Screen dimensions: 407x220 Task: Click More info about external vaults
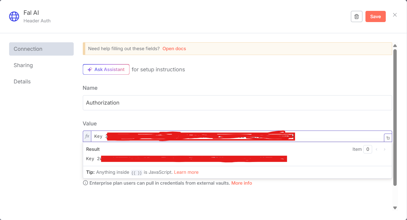pos(241,183)
